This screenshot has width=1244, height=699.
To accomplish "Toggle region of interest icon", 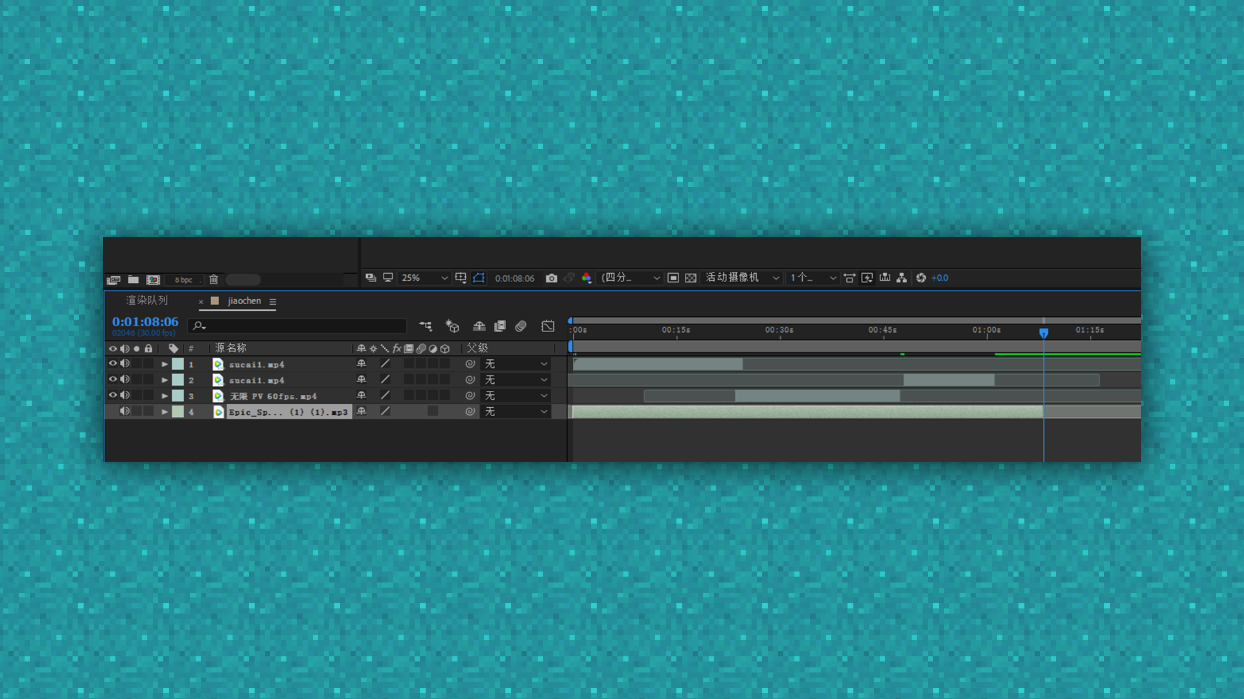I will tap(673, 278).
